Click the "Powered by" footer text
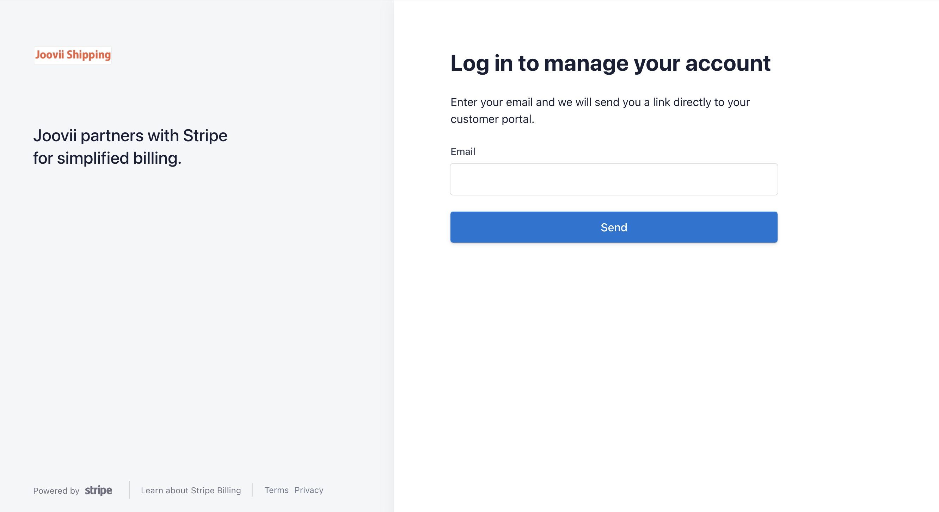The image size is (939, 512). coord(56,491)
